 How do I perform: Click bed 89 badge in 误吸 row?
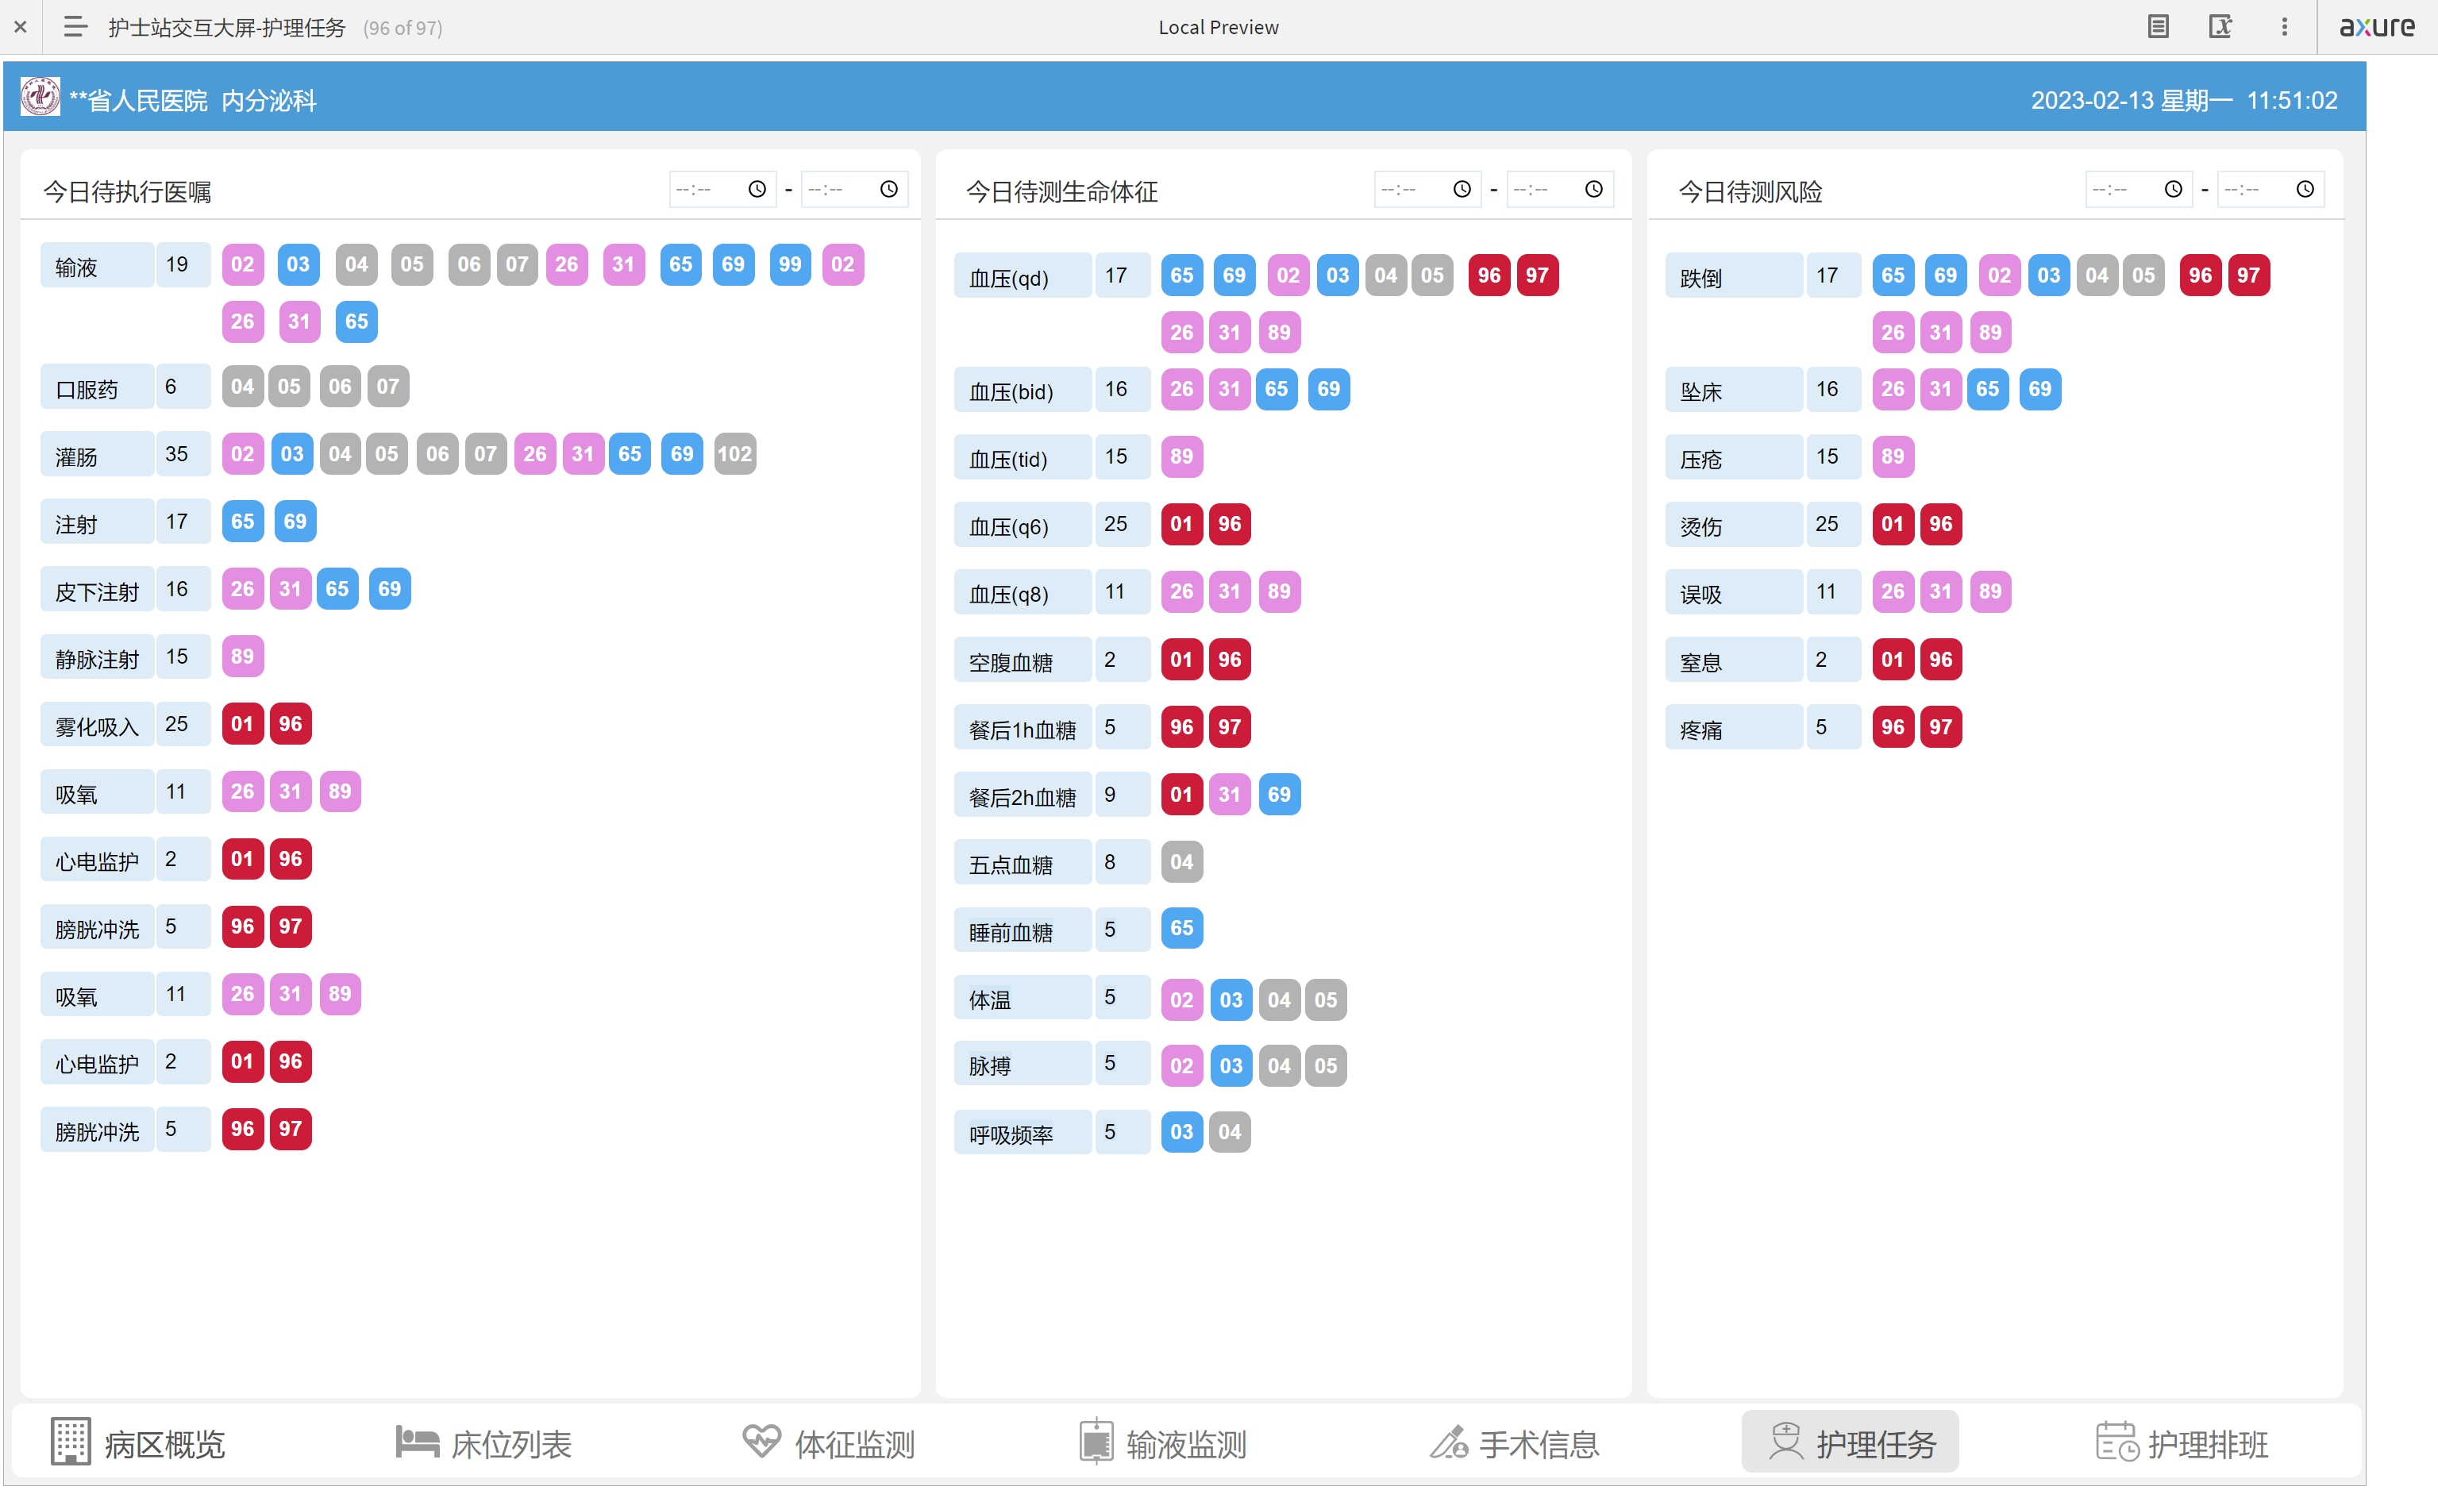[1990, 591]
